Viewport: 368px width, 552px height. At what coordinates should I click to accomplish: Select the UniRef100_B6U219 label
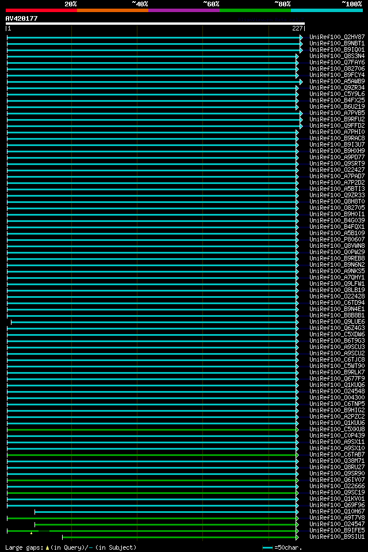click(x=337, y=107)
